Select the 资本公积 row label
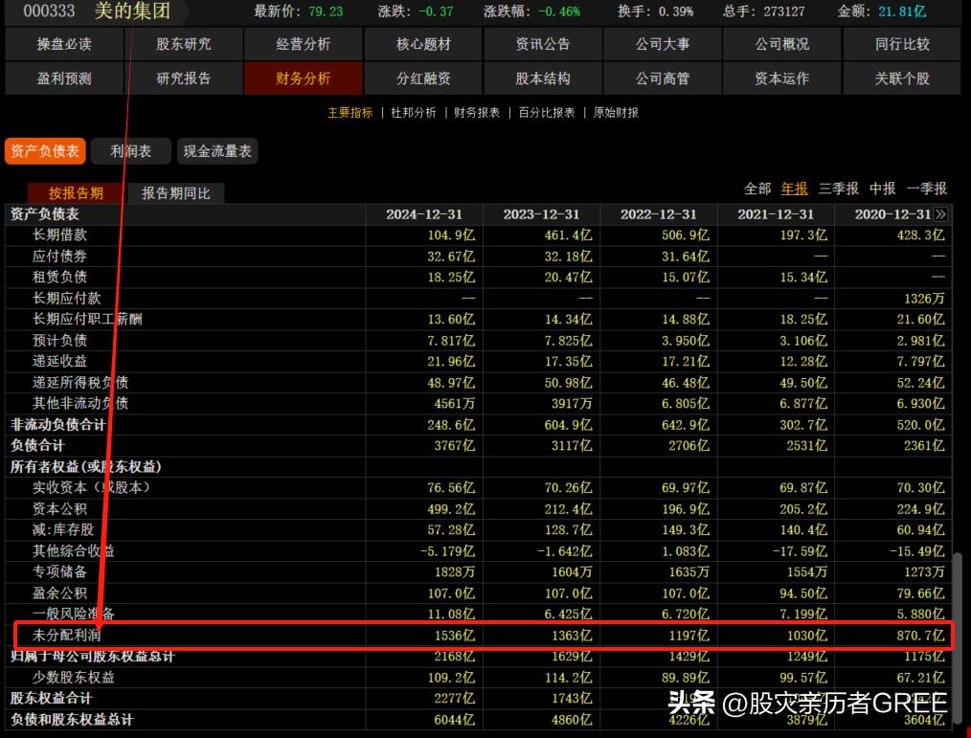Image resolution: width=971 pixels, height=738 pixels. click(60, 509)
